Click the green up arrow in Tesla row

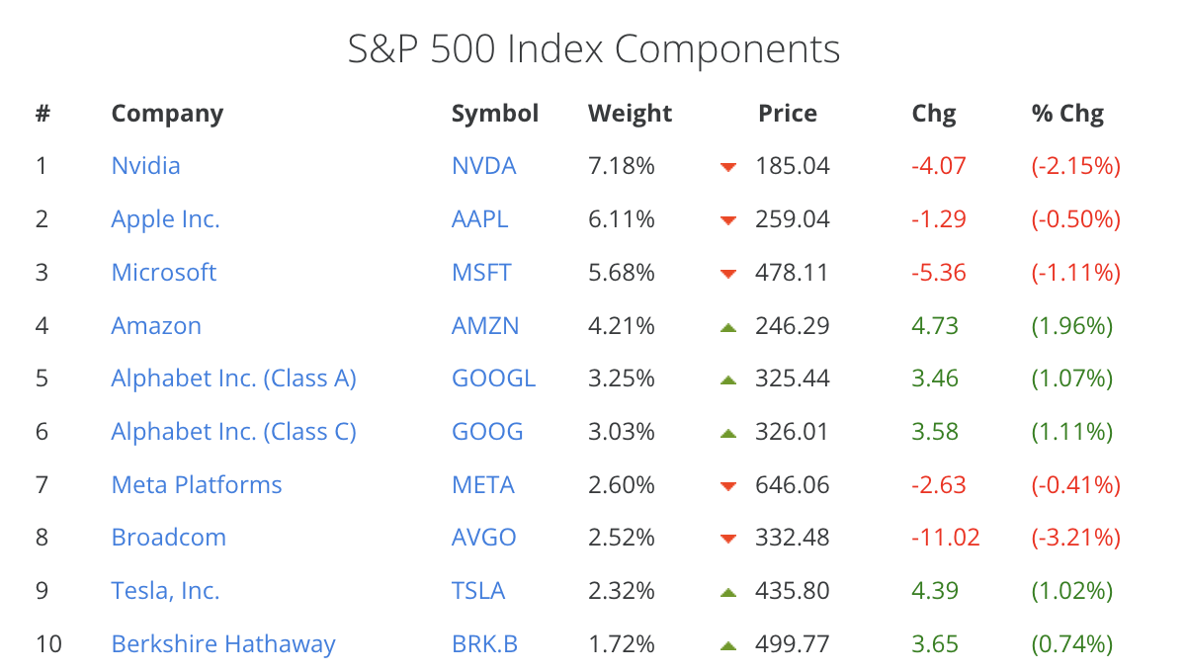pos(728,592)
